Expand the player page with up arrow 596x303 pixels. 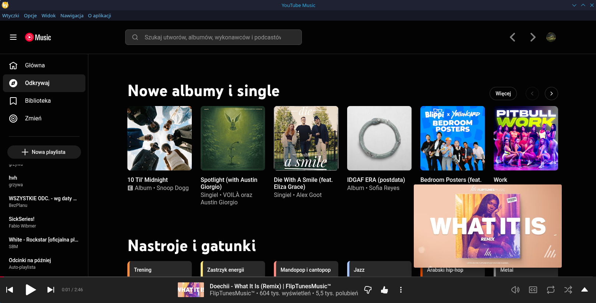[584, 290]
